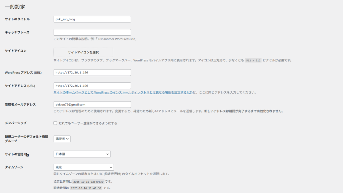343x193 pixels.
Task: Click the empty キャッチフレーズ input field
Action: pos(92,32)
